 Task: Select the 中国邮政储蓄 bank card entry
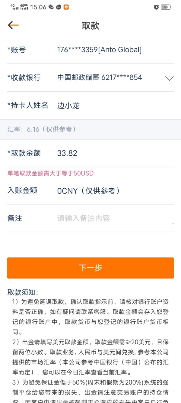[100, 78]
